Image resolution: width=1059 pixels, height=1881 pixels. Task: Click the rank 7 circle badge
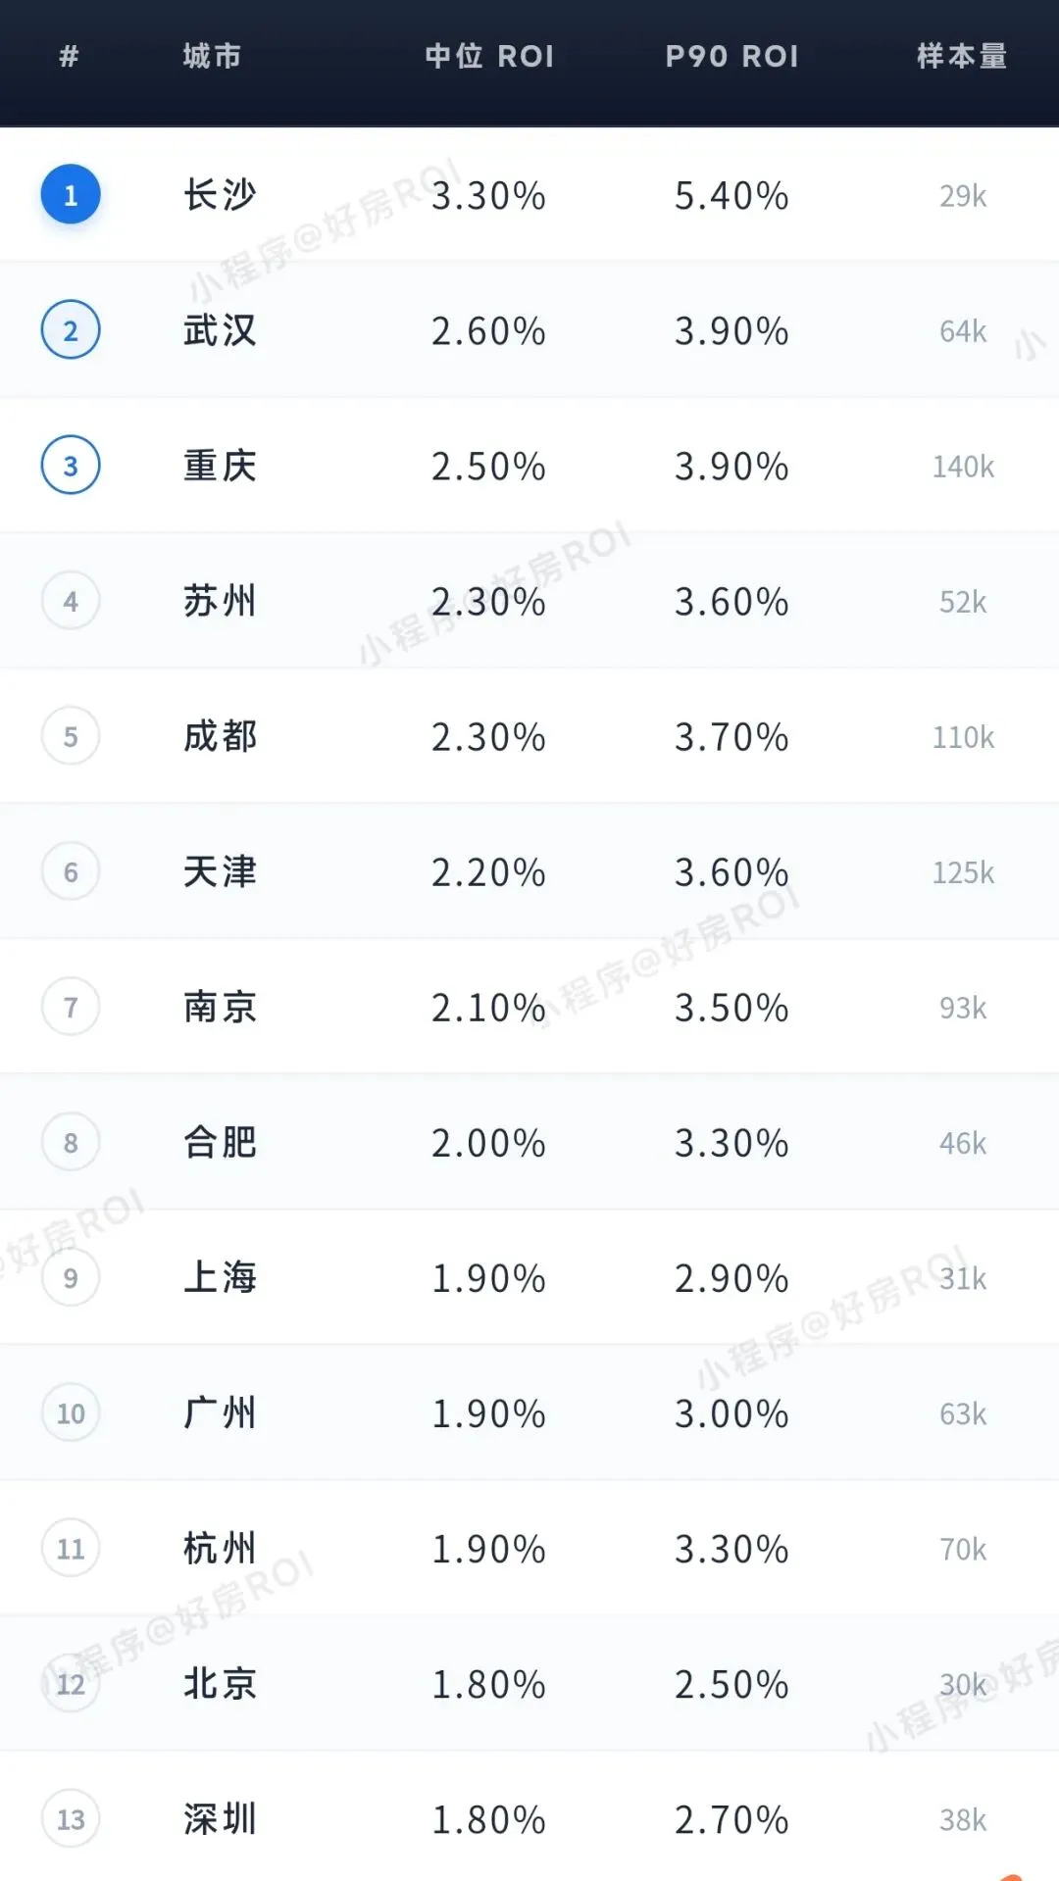point(71,1007)
